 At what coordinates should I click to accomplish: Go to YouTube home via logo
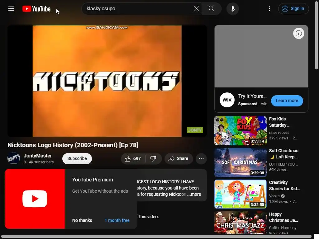(x=36, y=9)
